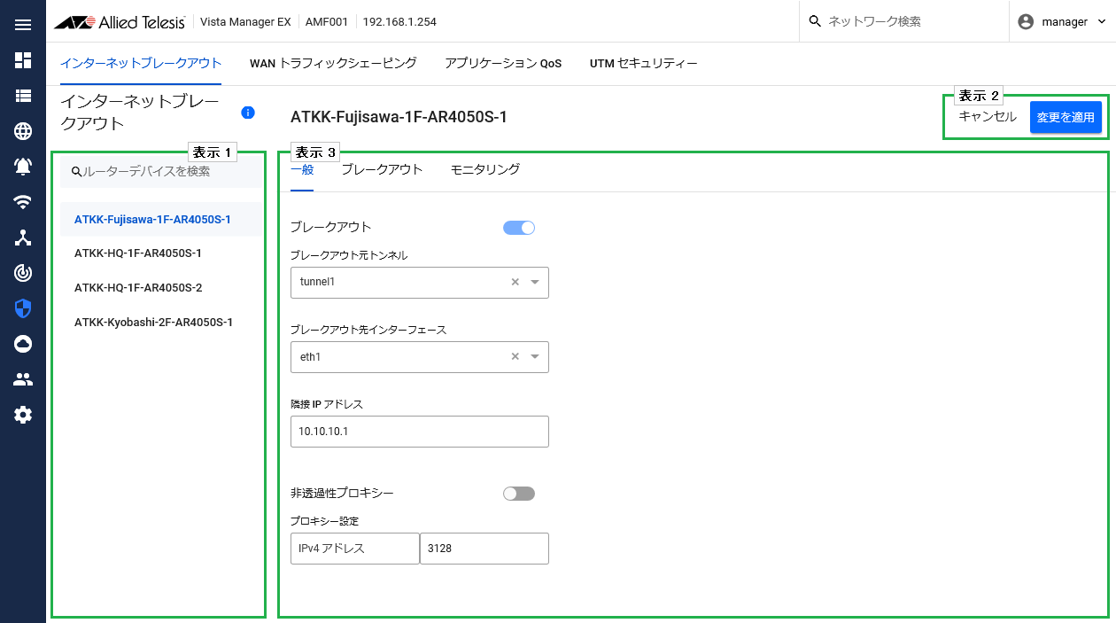Image resolution: width=1116 pixels, height=623 pixels.
Task: Expand the ブレークアウト元トンネル dropdown arrow
Action: 535,282
